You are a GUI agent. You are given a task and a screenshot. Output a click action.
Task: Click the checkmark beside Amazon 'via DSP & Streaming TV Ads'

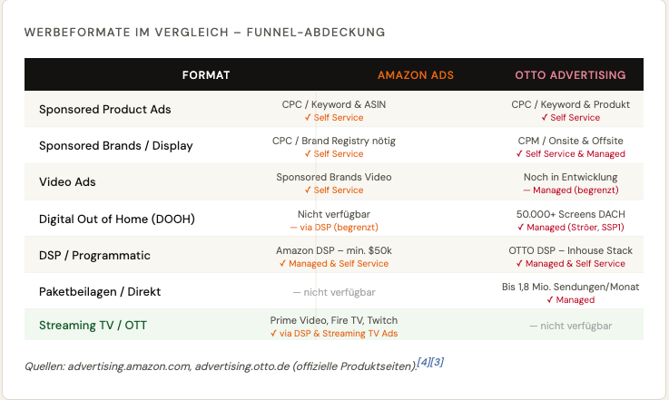273,334
